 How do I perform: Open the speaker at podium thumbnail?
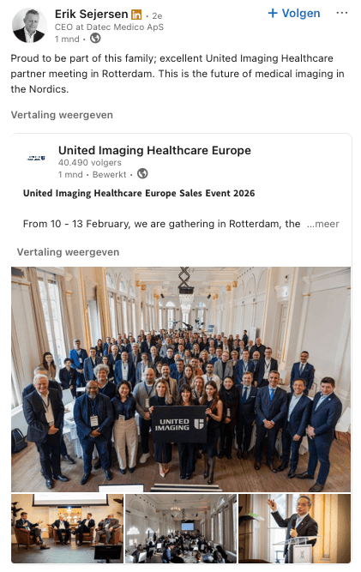(x=295, y=528)
